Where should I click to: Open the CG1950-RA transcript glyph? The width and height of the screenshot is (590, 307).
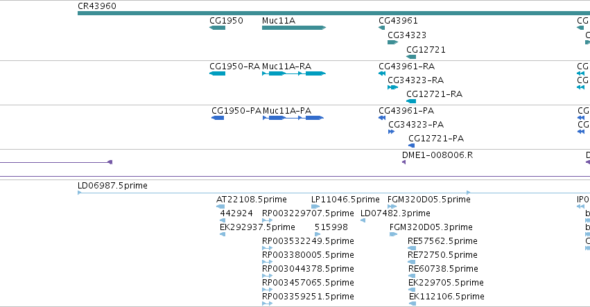[217, 73]
